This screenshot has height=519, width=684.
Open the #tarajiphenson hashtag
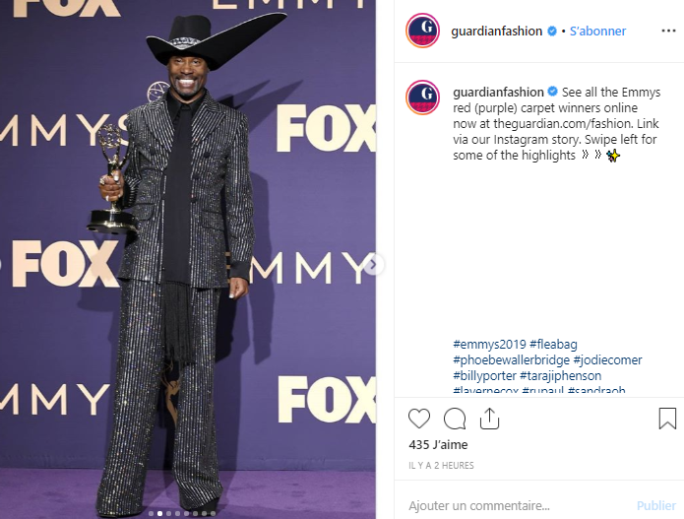(x=561, y=375)
